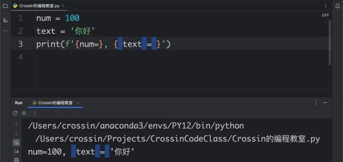Click line number 1 in gutter

20,18
